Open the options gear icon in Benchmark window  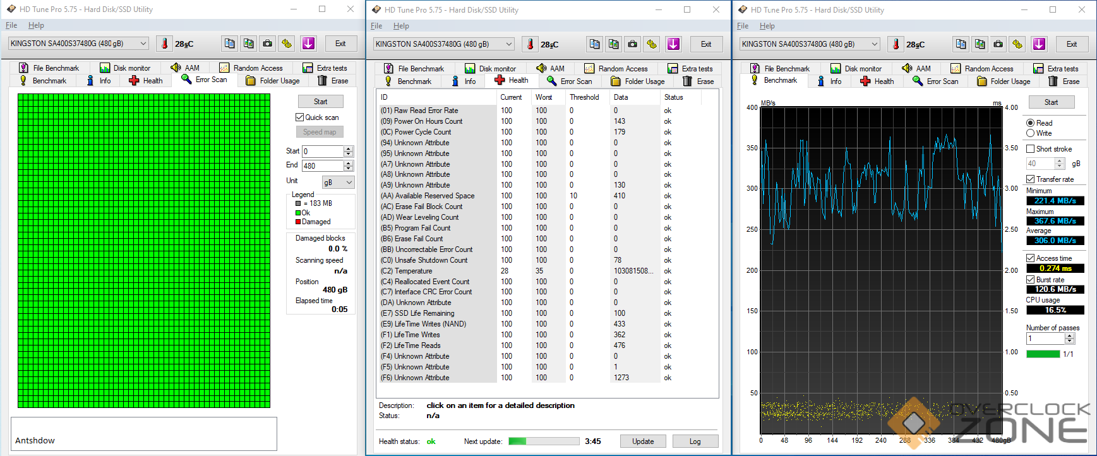(1017, 44)
